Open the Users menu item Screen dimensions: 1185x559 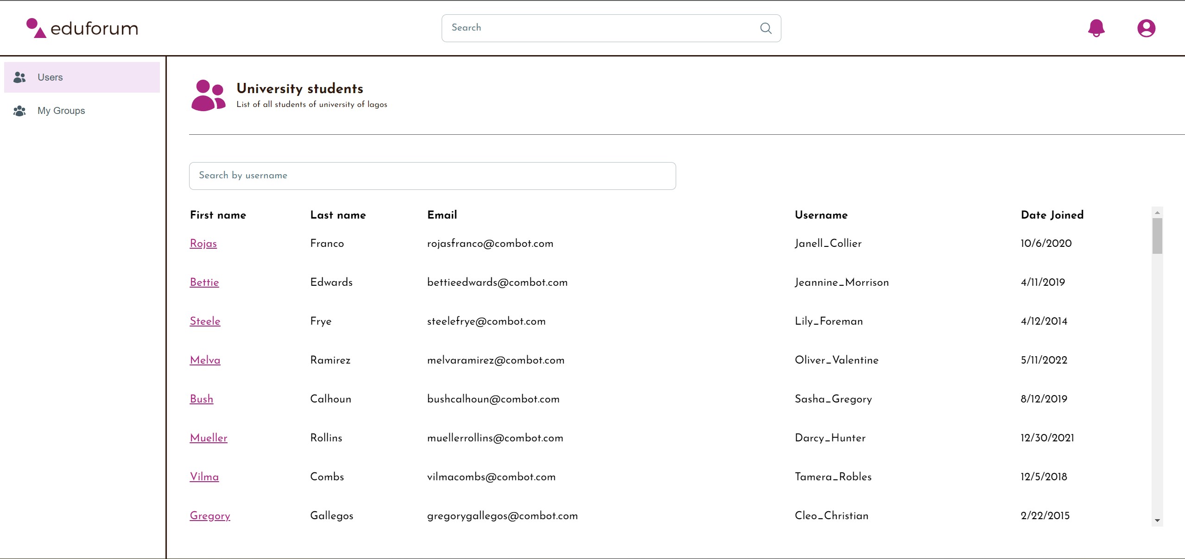[x=50, y=77]
